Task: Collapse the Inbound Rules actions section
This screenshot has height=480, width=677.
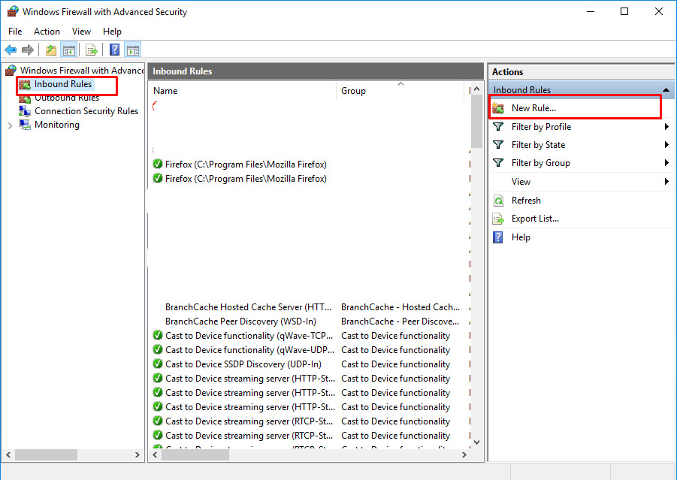Action: tap(666, 90)
